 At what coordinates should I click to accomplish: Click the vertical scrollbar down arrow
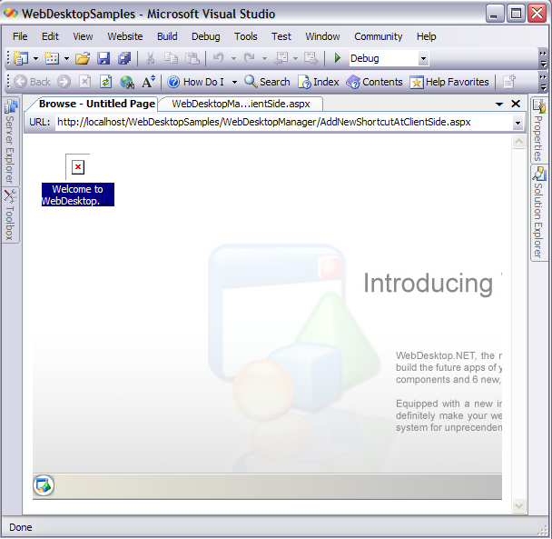[518, 506]
